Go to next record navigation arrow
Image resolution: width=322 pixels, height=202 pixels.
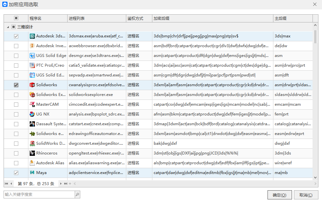[61, 183]
